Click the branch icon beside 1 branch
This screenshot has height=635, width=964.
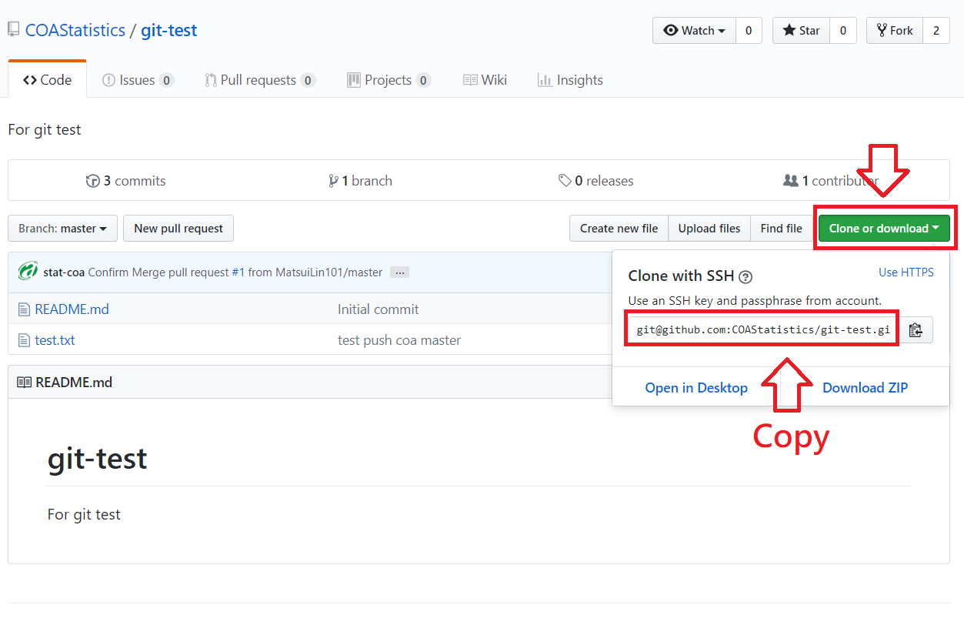coord(333,181)
